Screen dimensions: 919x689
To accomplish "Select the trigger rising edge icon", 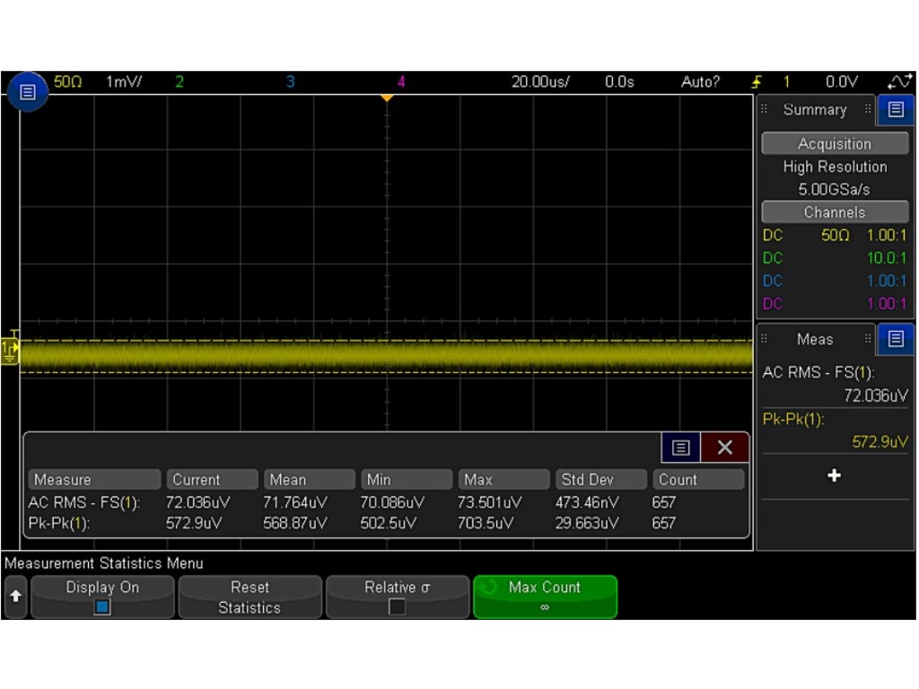I will point(757,82).
